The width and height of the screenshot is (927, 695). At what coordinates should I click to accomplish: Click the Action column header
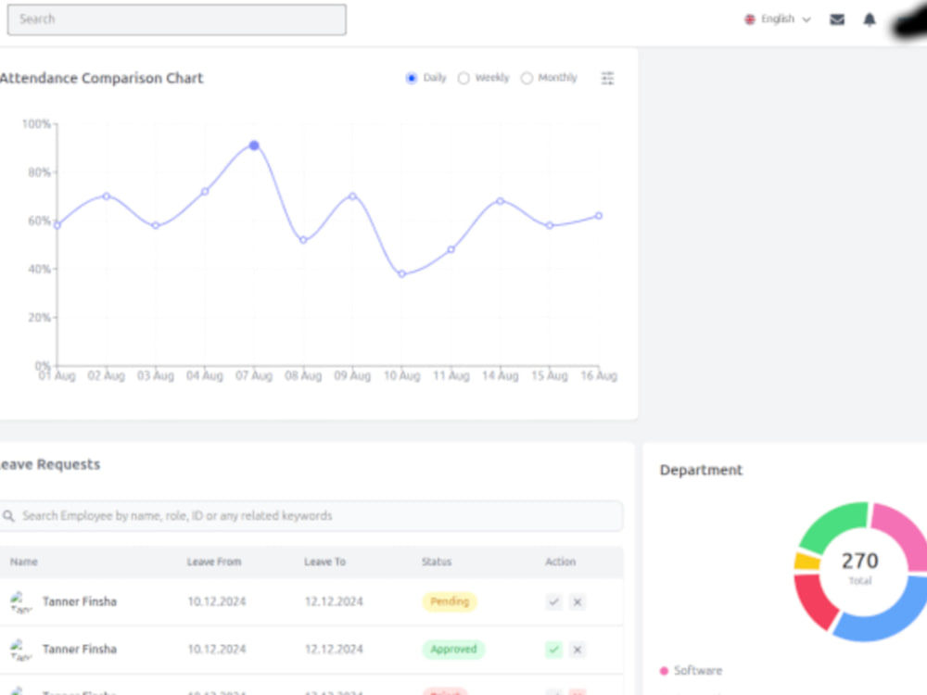560,562
